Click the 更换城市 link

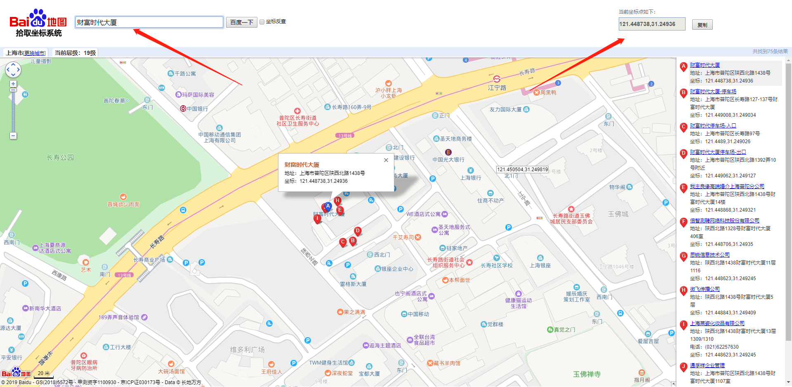pos(35,53)
